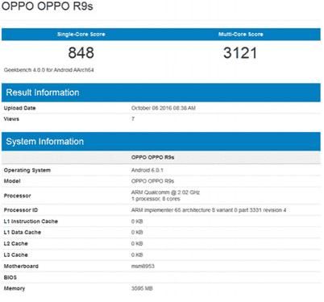The width and height of the screenshot is (324, 302).
Task: Click '1 processor, 8 cores' text
Action: click(156, 199)
